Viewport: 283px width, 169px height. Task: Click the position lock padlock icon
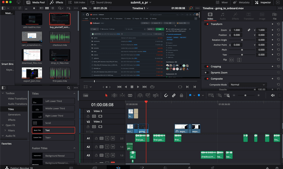coord(181,95)
